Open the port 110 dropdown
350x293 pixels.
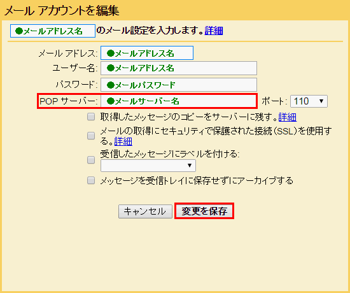point(309,101)
